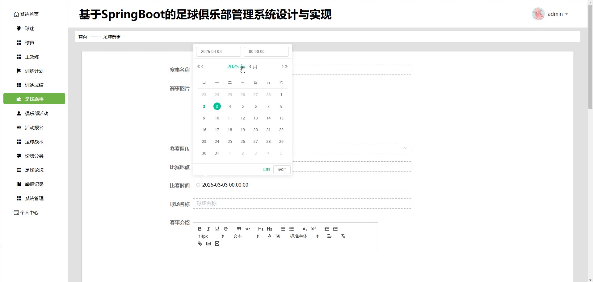Image resolution: width=593 pixels, height=282 pixels.
Task: Open the text alignment dropdown
Action: tap(329, 236)
